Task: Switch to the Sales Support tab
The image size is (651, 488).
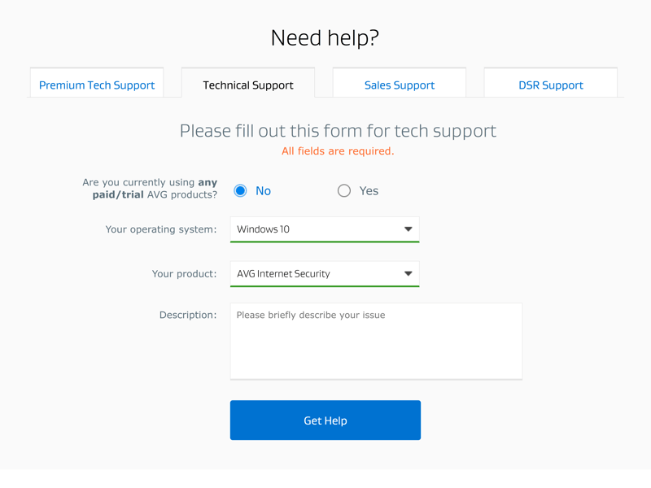Action: click(400, 83)
